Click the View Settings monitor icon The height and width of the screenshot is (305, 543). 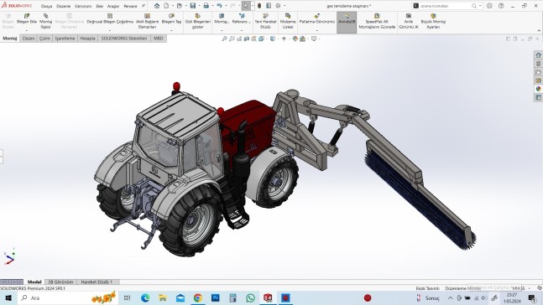pyautogui.click(x=314, y=39)
